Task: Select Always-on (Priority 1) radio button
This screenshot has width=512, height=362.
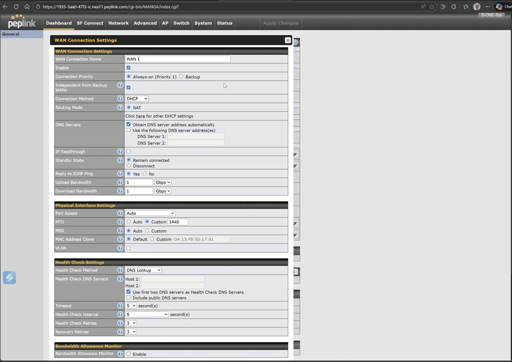Action: [x=128, y=76]
